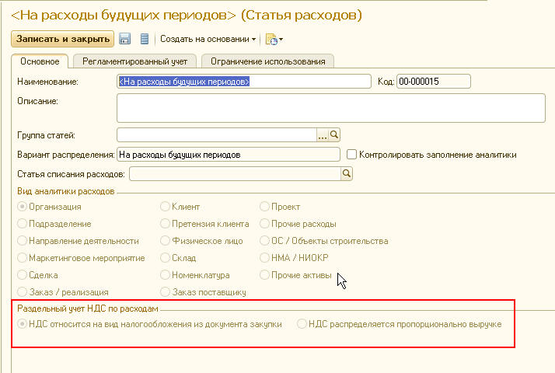Open Создать на основании dropdown
Image resolution: width=555 pixels, height=373 pixels.
208,39
